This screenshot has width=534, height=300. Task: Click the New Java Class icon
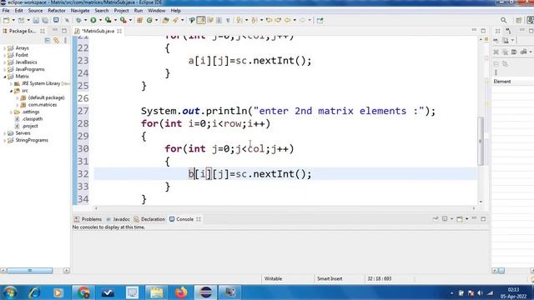149,20
